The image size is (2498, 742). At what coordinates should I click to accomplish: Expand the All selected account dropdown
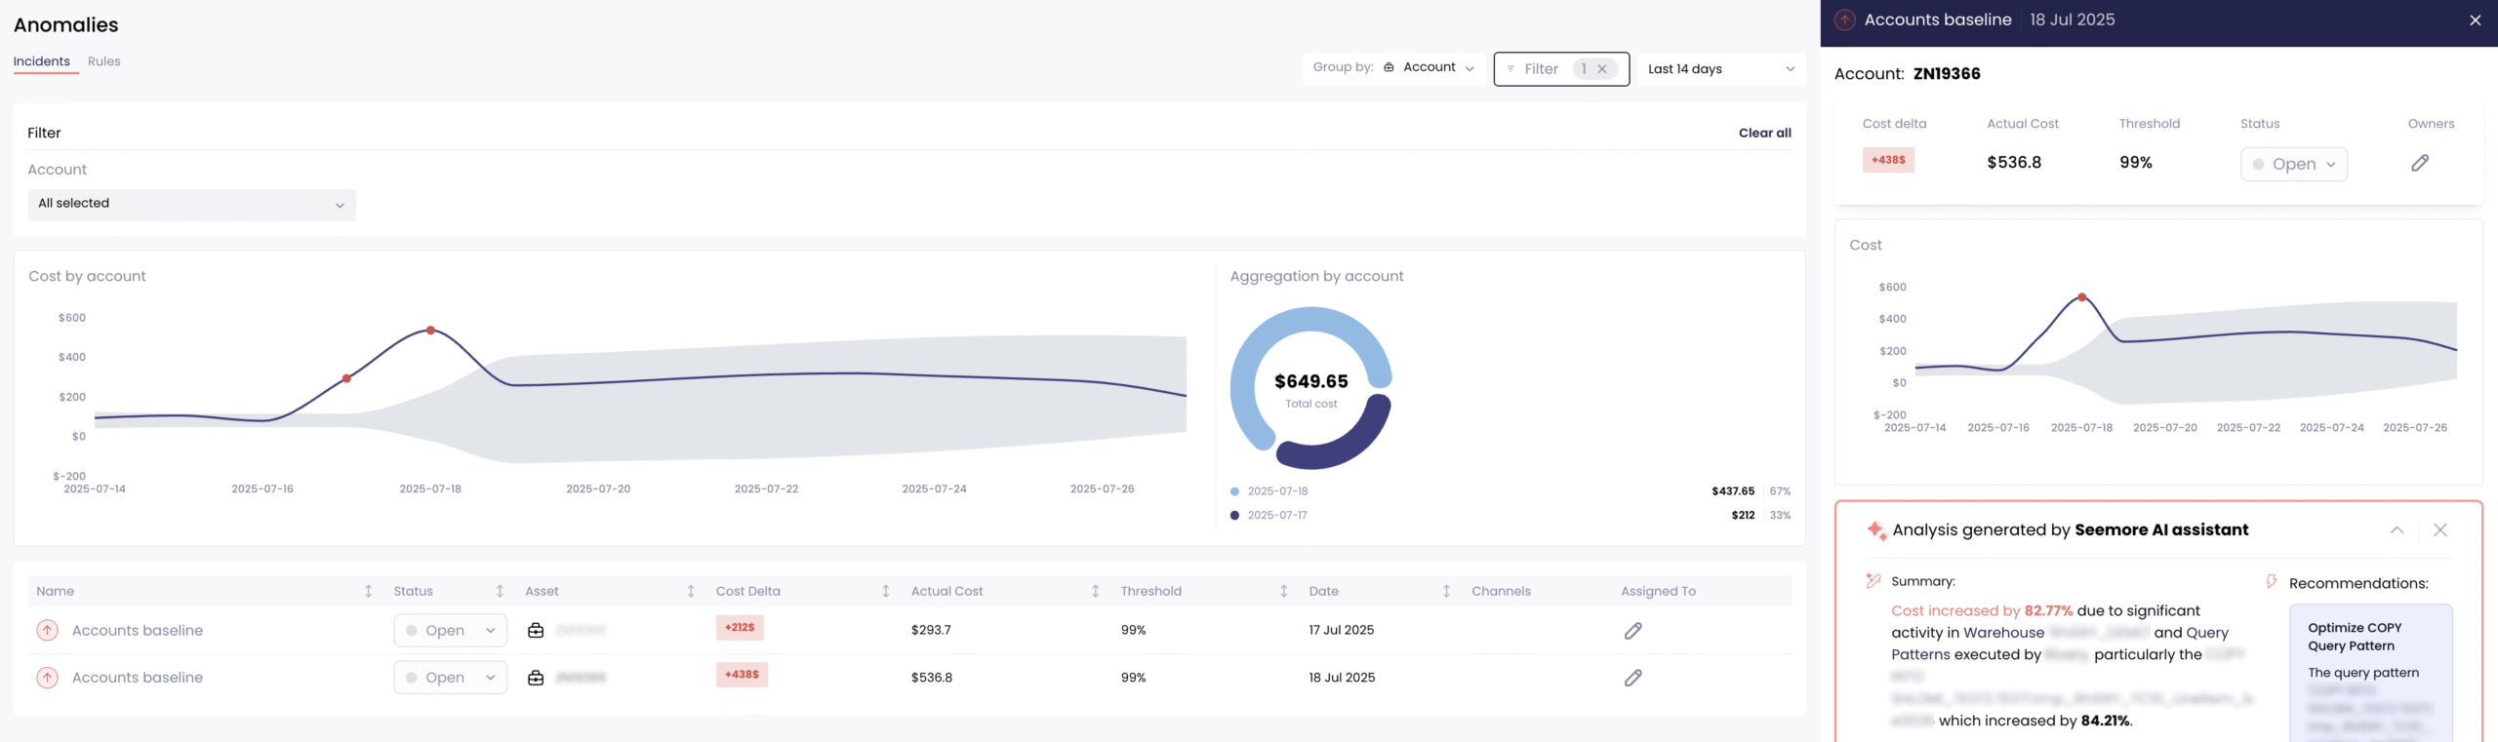click(191, 204)
